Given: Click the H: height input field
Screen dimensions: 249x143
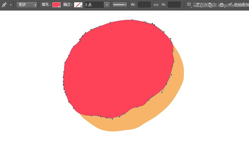Looking at the screenshot, I should tap(174, 5).
